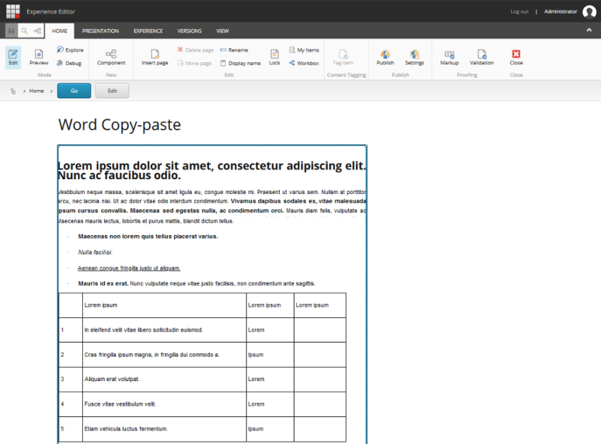Open Markup proofing tool
The width and height of the screenshot is (601, 444).
pyautogui.click(x=450, y=57)
